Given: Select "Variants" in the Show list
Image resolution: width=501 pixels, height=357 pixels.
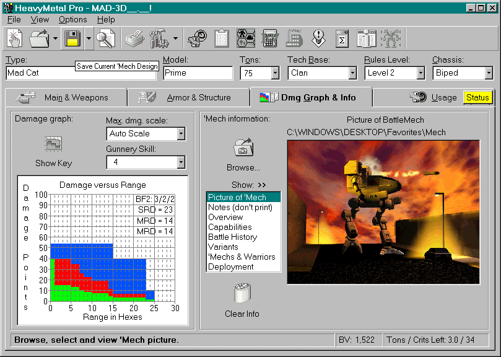Looking at the screenshot, I should click(243, 247).
